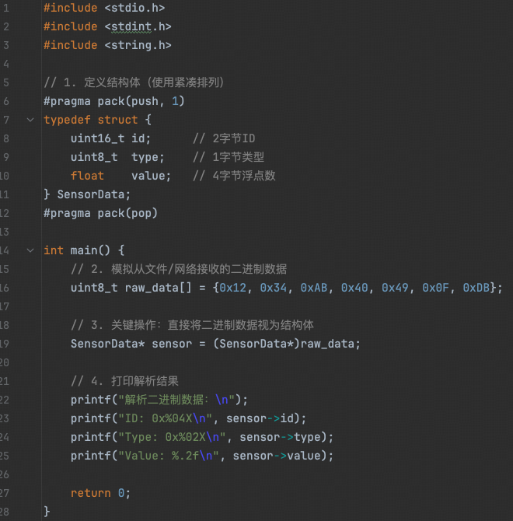Click the uint16_t id field declaration

(x=110, y=138)
